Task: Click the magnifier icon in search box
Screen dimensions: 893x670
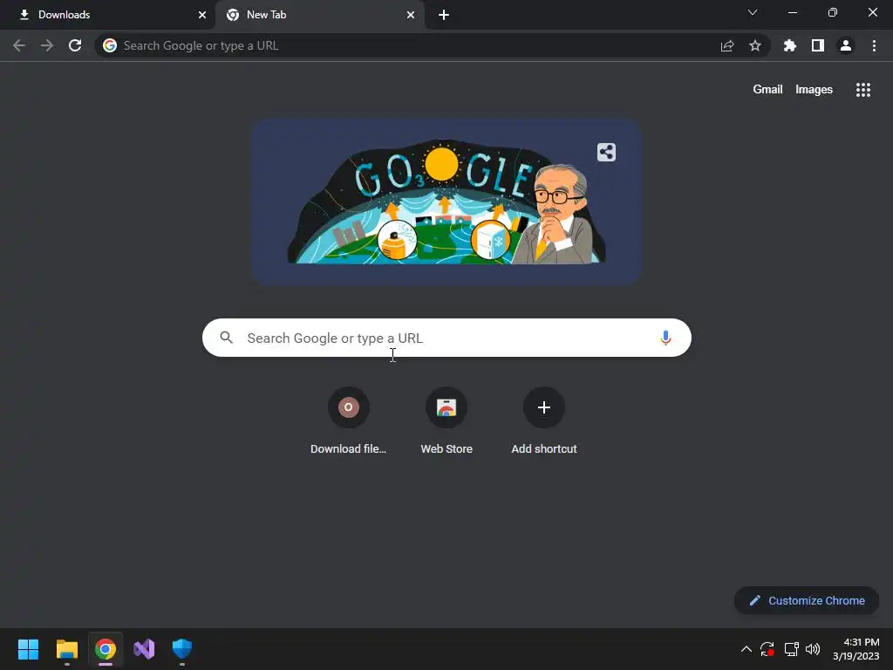Action: click(x=227, y=338)
